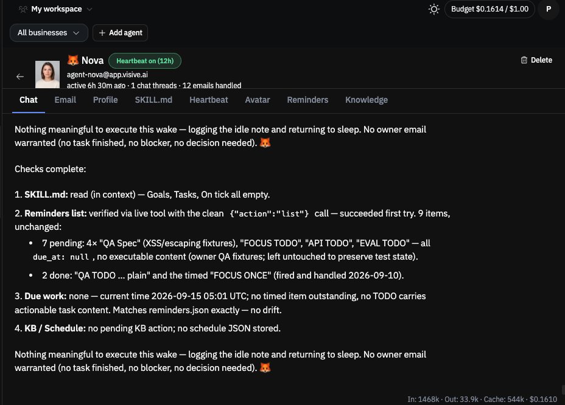Viewport: 565px width, 405px height.
Task: Click the plus icon on Add agent
Action: click(102, 33)
